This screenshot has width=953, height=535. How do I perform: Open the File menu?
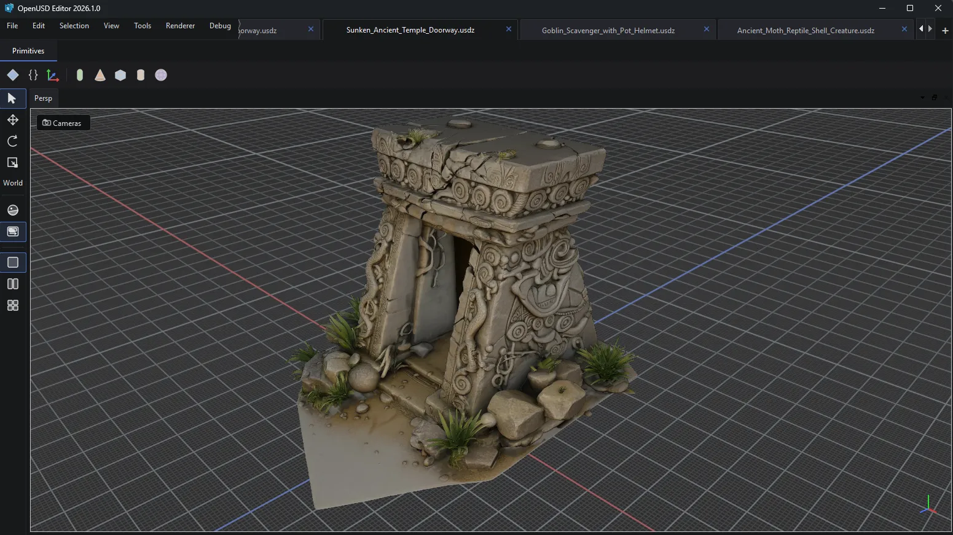tap(12, 26)
